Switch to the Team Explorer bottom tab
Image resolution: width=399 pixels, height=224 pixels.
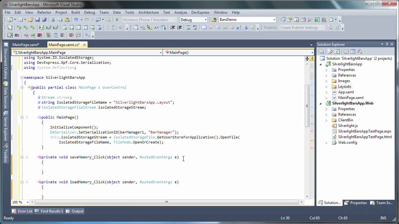click(x=382, y=203)
